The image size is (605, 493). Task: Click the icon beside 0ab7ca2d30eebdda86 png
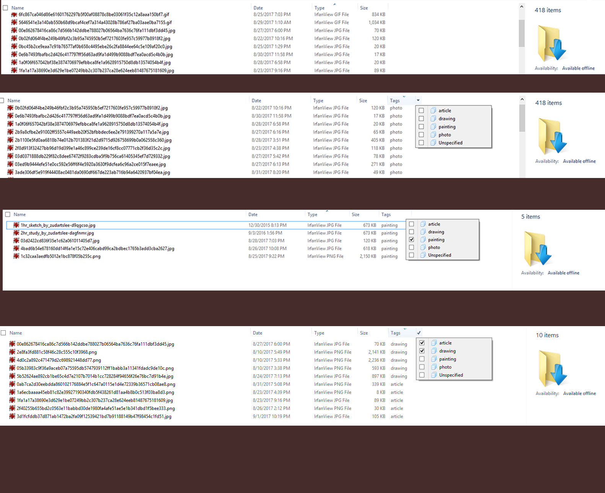tap(12, 384)
